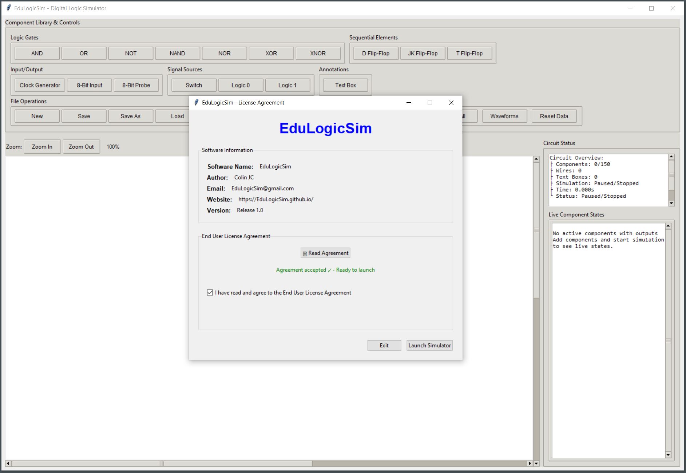Viewport: 686px width, 473px height.
Task: Click the canvas horizontal scrollbar thumb
Action: (x=162, y=464)
